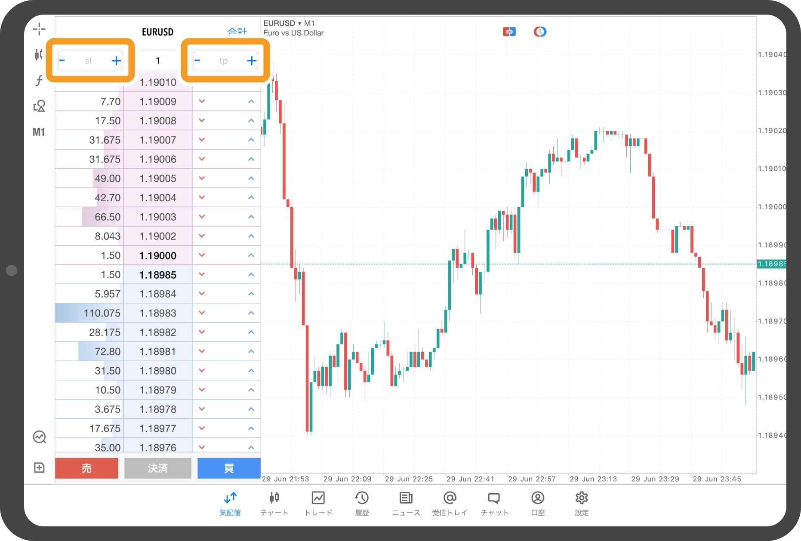Click blue up chevron at 1.18978
The height and width of the screenshot is (541, 801).
pos(251,409)
